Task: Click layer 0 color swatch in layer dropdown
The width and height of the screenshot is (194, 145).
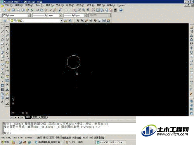Action: tap(21, 20)
